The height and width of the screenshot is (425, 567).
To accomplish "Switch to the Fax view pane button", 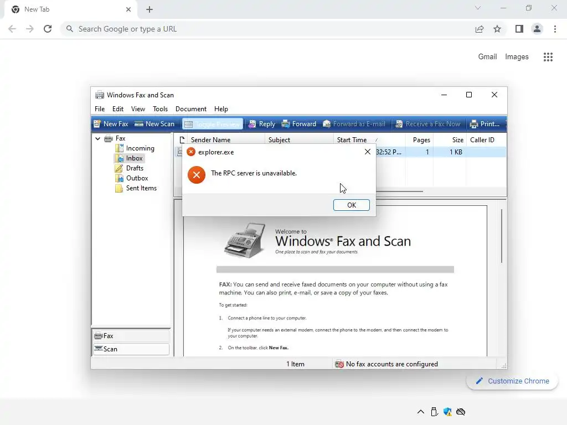I will click(131, 336).
